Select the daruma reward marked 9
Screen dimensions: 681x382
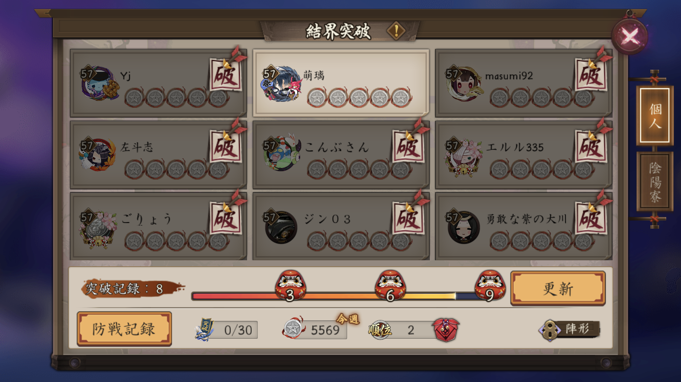coord(490,286)
